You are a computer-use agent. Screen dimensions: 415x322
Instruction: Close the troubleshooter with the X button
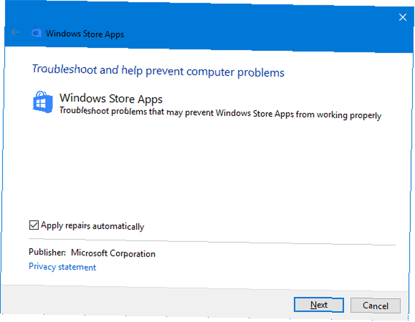point(403,17)
